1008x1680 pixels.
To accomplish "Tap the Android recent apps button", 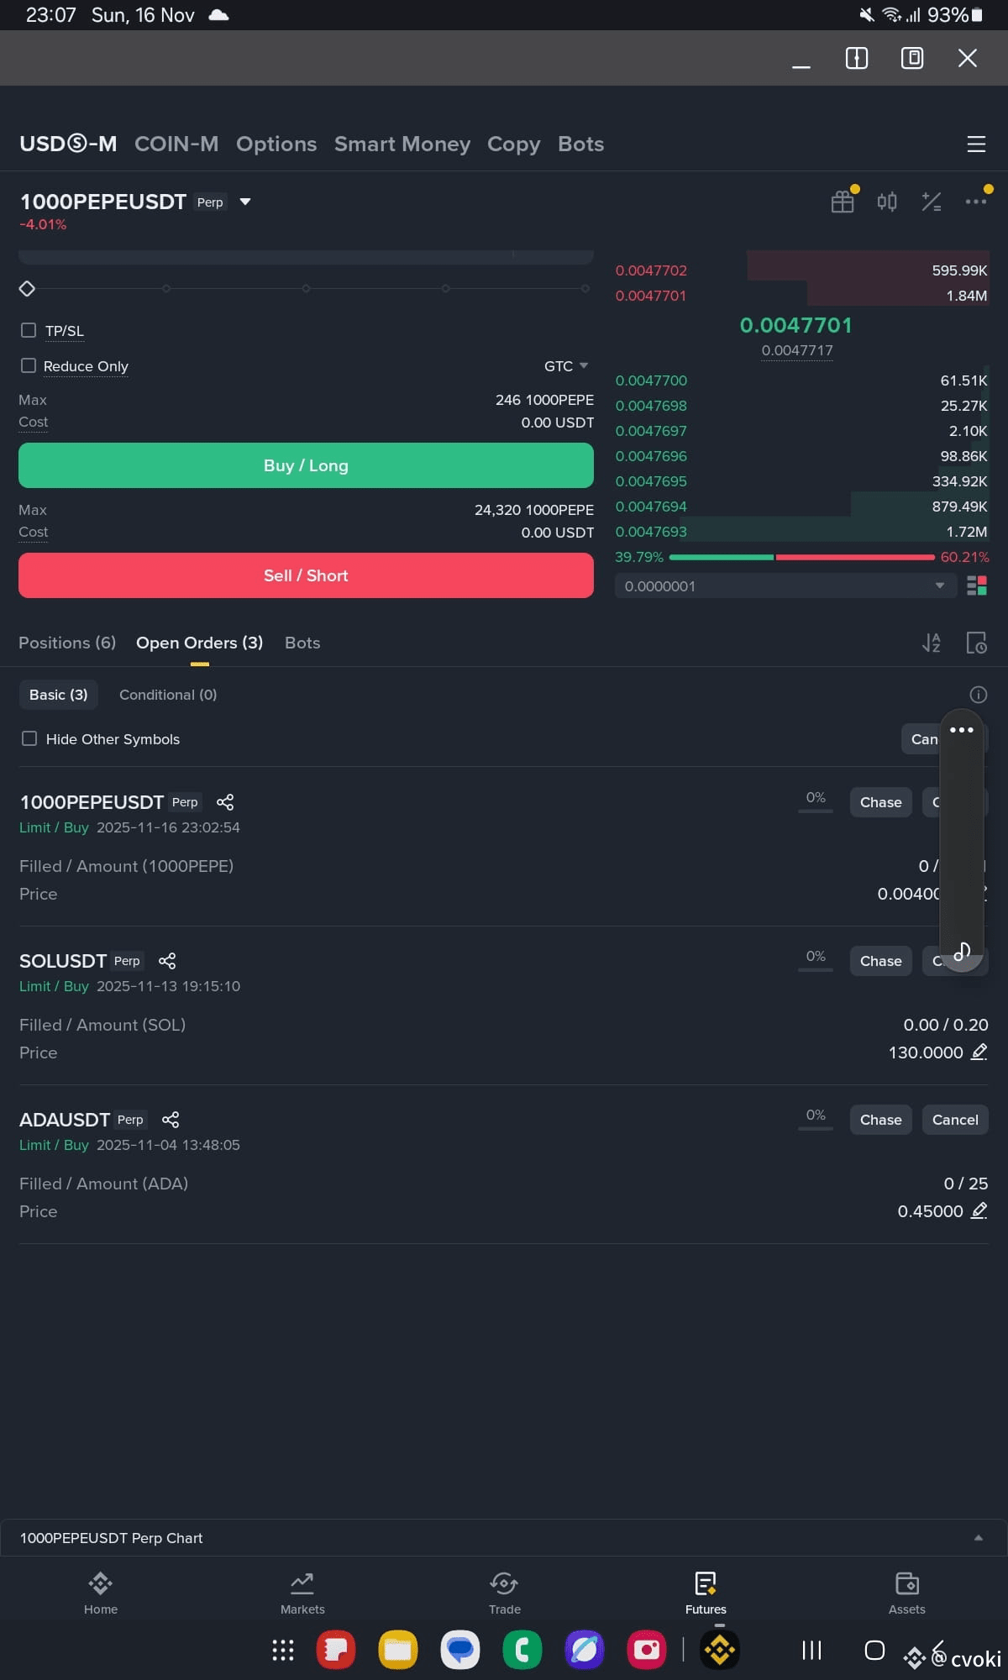I will click(x=811, y=1651).
